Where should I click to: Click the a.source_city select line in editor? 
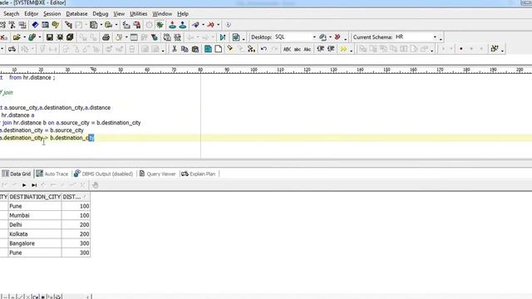pos(56,107)
